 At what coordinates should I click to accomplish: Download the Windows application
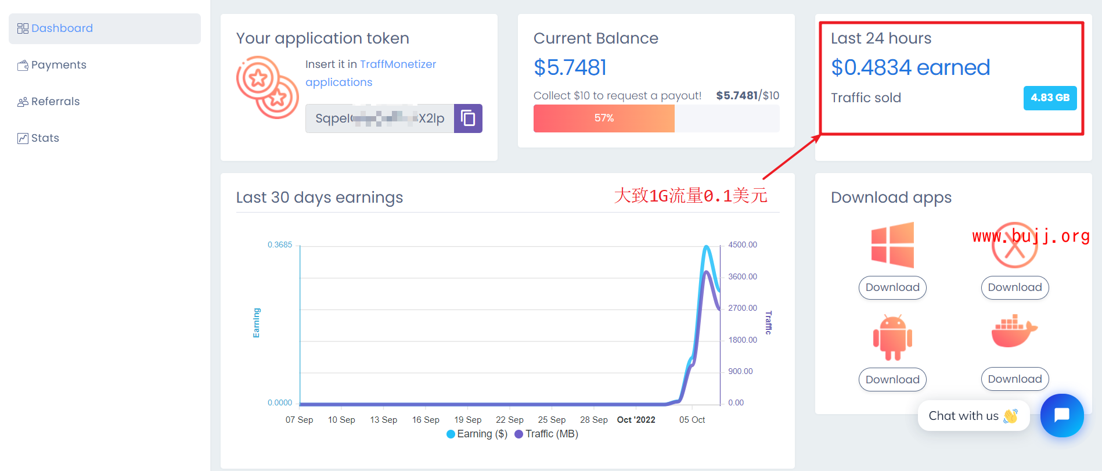pyautogui.click(x=892, y=287)
